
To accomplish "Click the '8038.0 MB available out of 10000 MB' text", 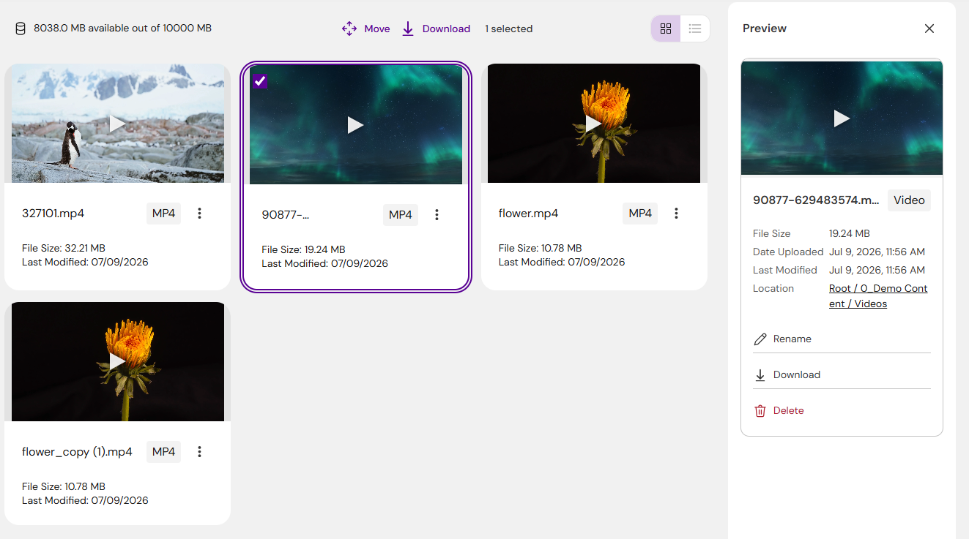I will coord(122,29).
